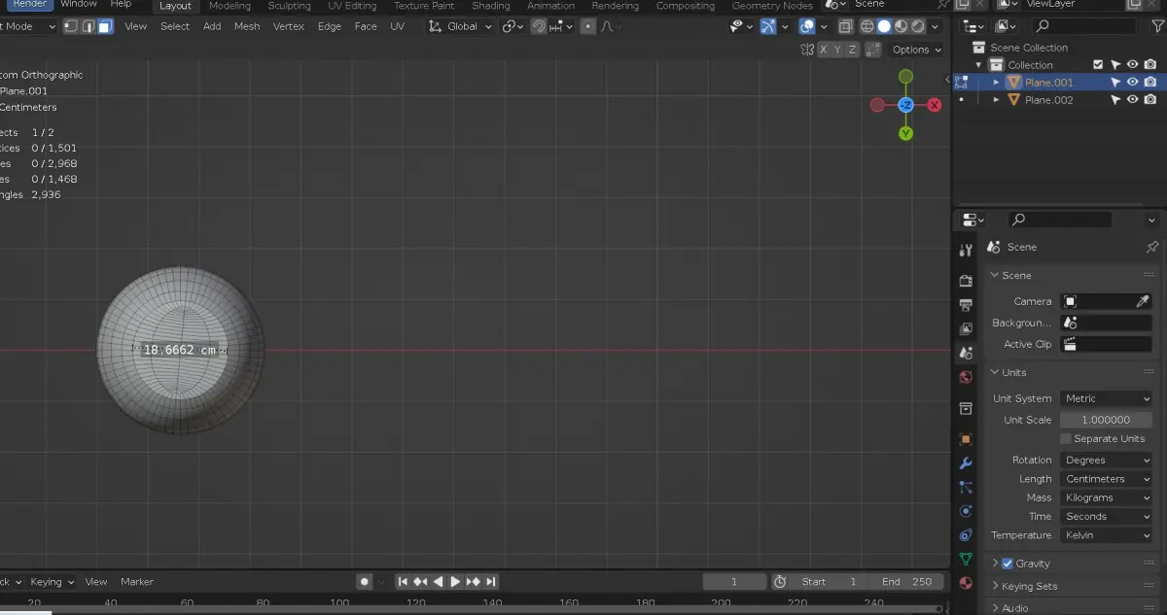Open the Options dropdown
This screenshot has width=1167, height=615.
point(916,50)
